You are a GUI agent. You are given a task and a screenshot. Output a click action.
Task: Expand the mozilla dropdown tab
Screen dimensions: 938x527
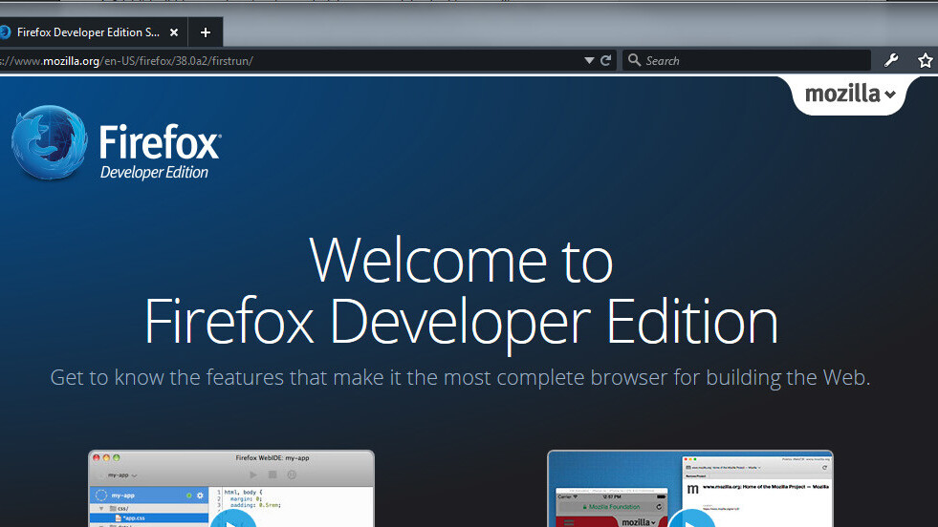pos(849,95)
